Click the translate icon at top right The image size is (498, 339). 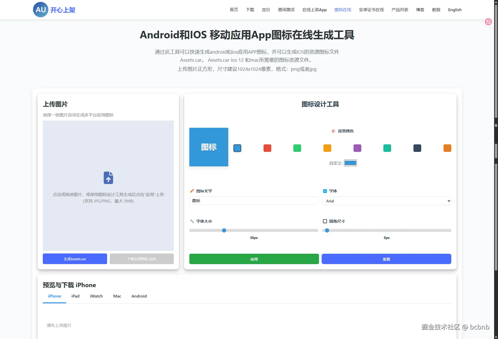click(488, 22)
